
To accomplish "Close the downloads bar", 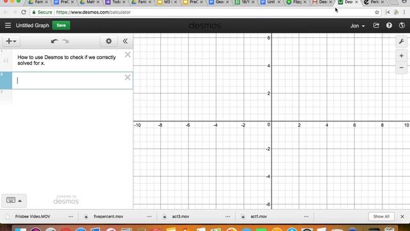I will click(x=402, y=217).
